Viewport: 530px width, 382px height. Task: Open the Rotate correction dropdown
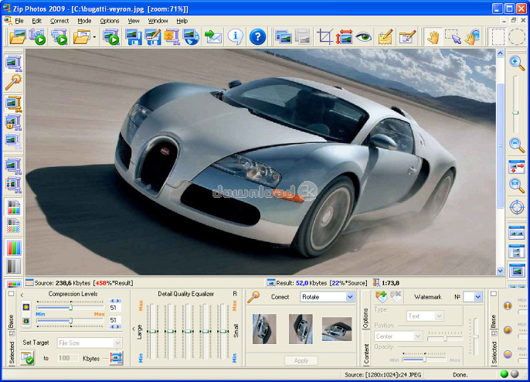[x=350, y=297]
